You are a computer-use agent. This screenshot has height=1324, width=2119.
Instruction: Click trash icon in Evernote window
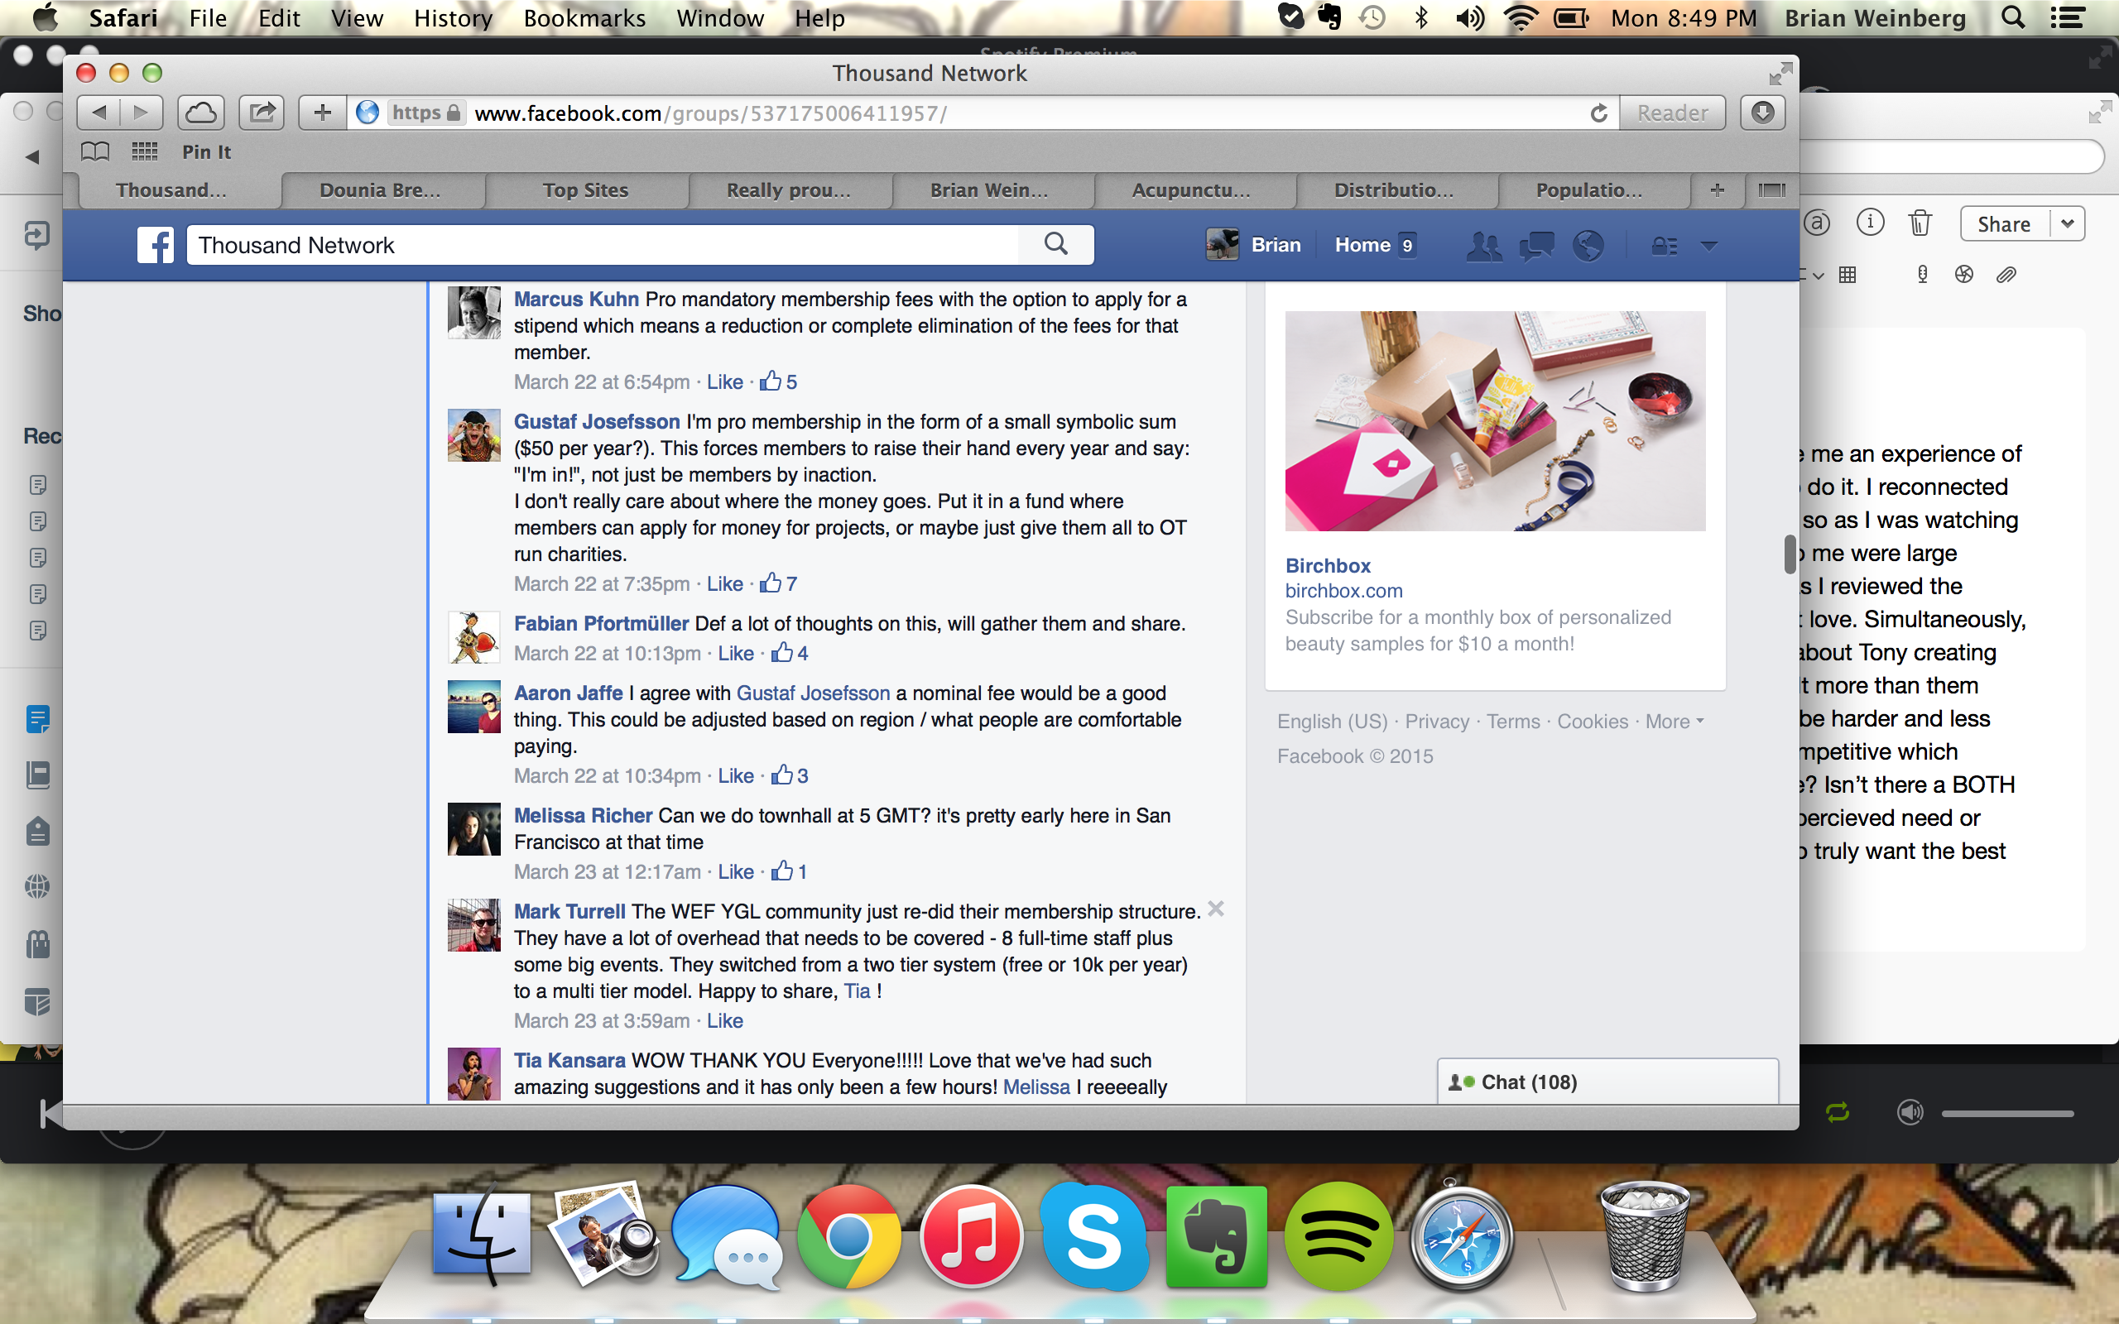1920,223
